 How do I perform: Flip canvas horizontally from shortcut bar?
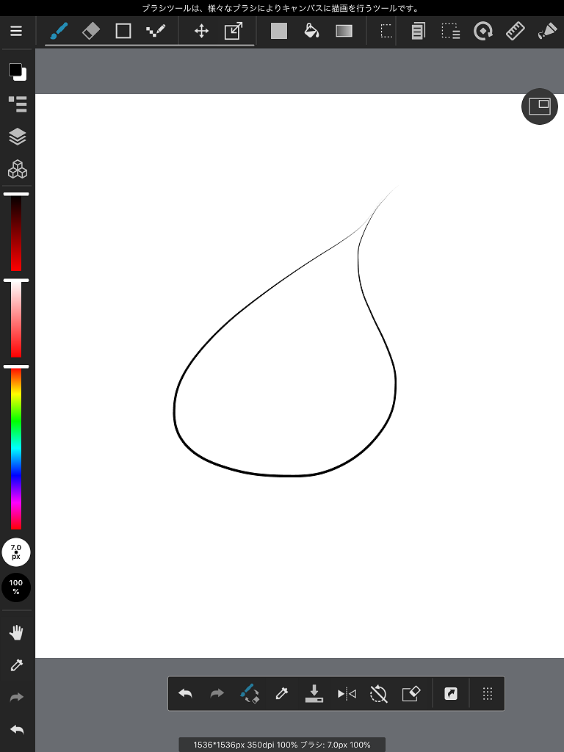pyautogui.click(x=347, y=693)
